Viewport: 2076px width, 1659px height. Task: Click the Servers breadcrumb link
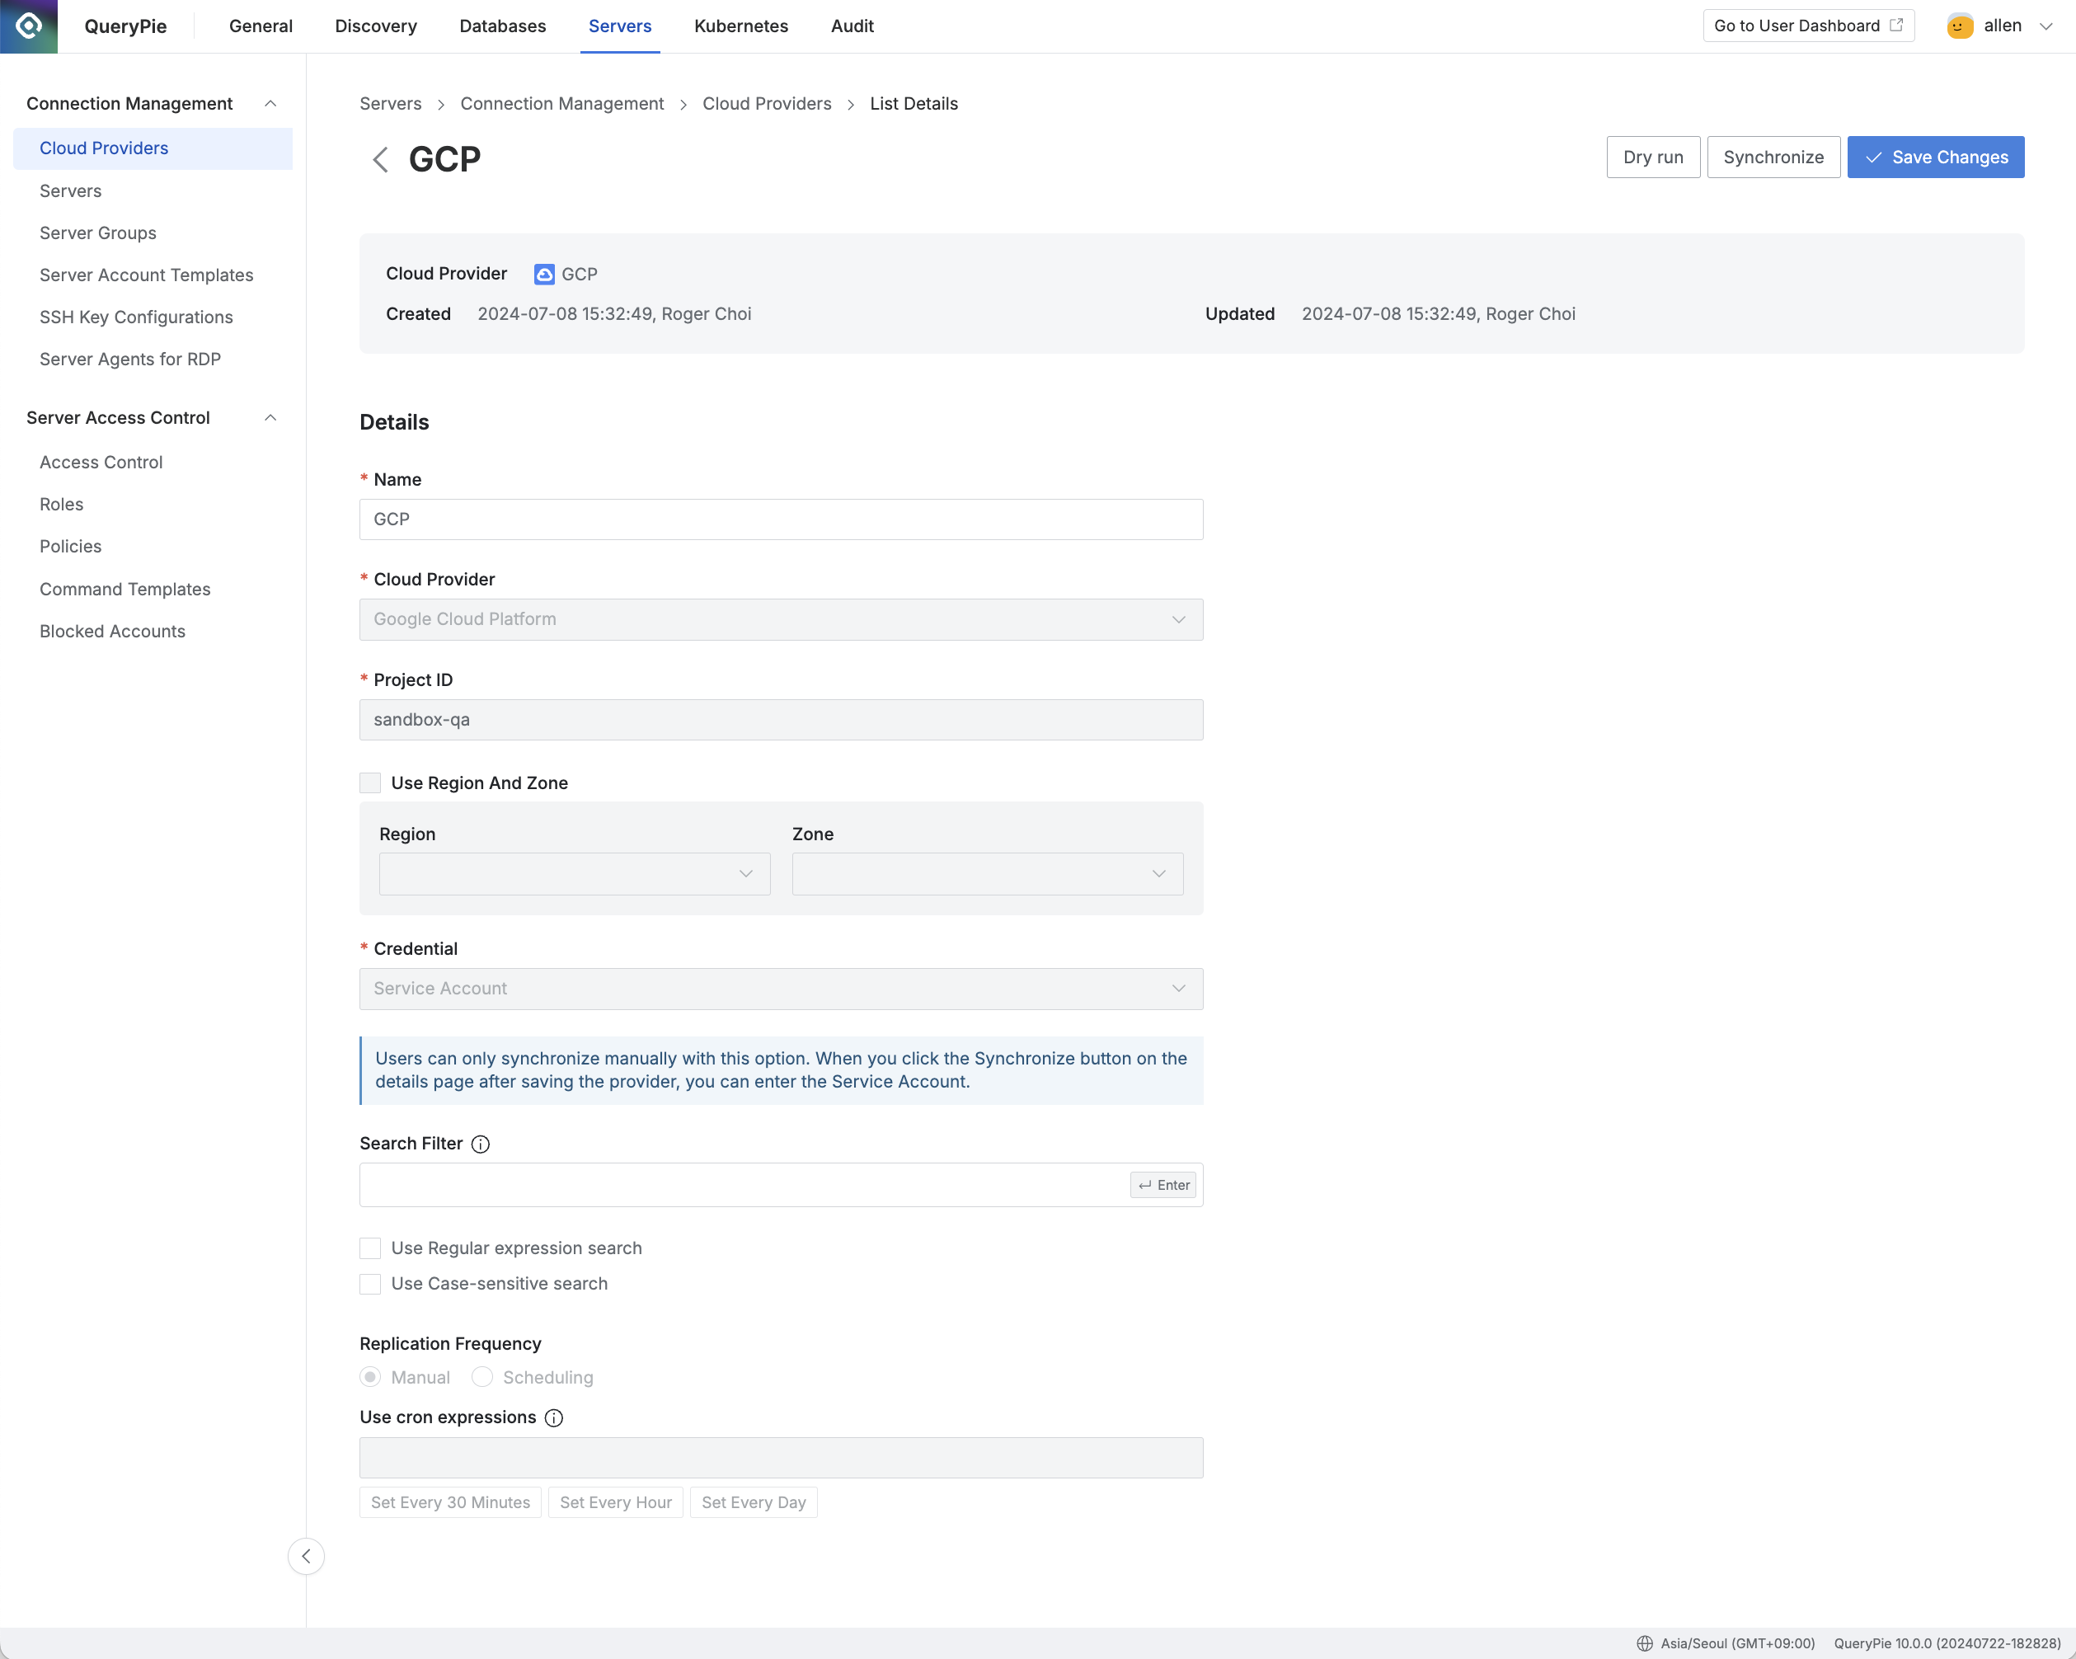[x=390, y=103]
